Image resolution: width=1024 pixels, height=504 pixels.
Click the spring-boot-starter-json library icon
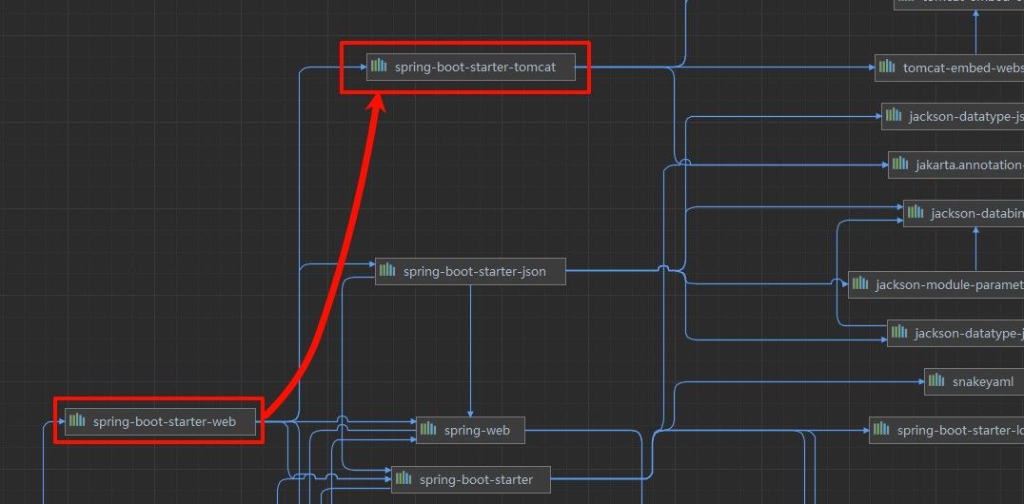click(x=387, y=271)
